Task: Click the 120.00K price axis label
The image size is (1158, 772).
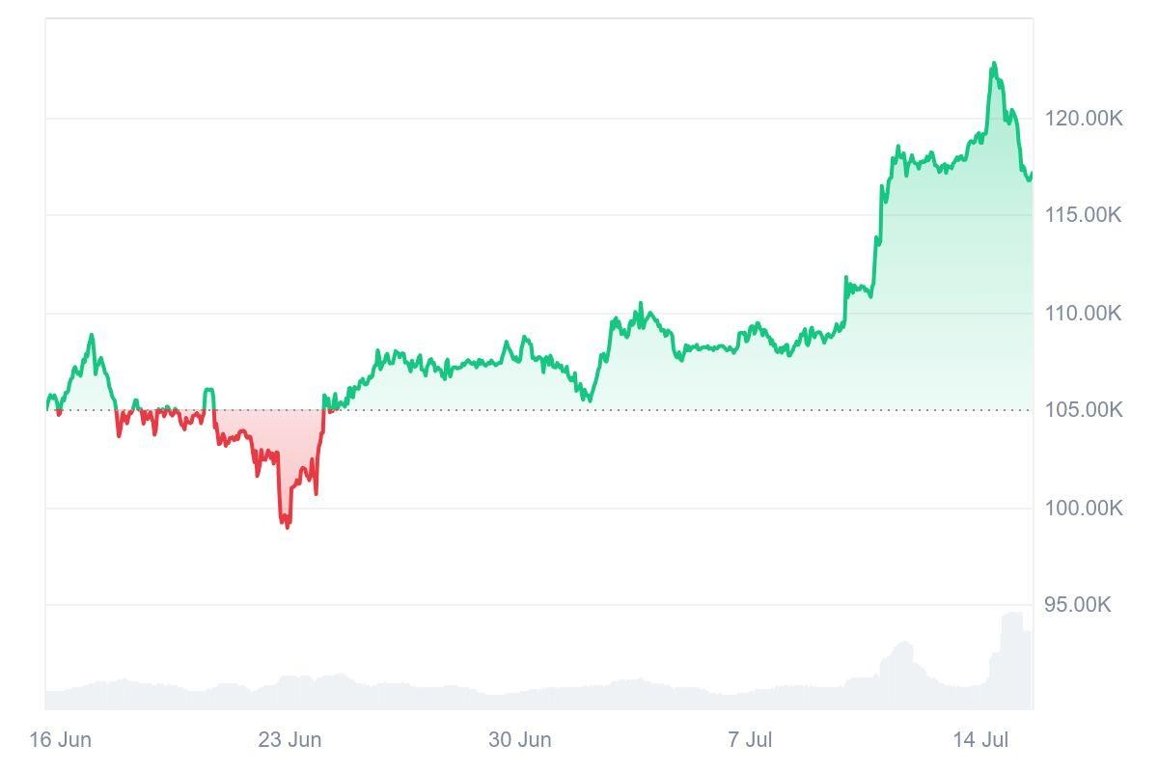Action: point(1083,119)
